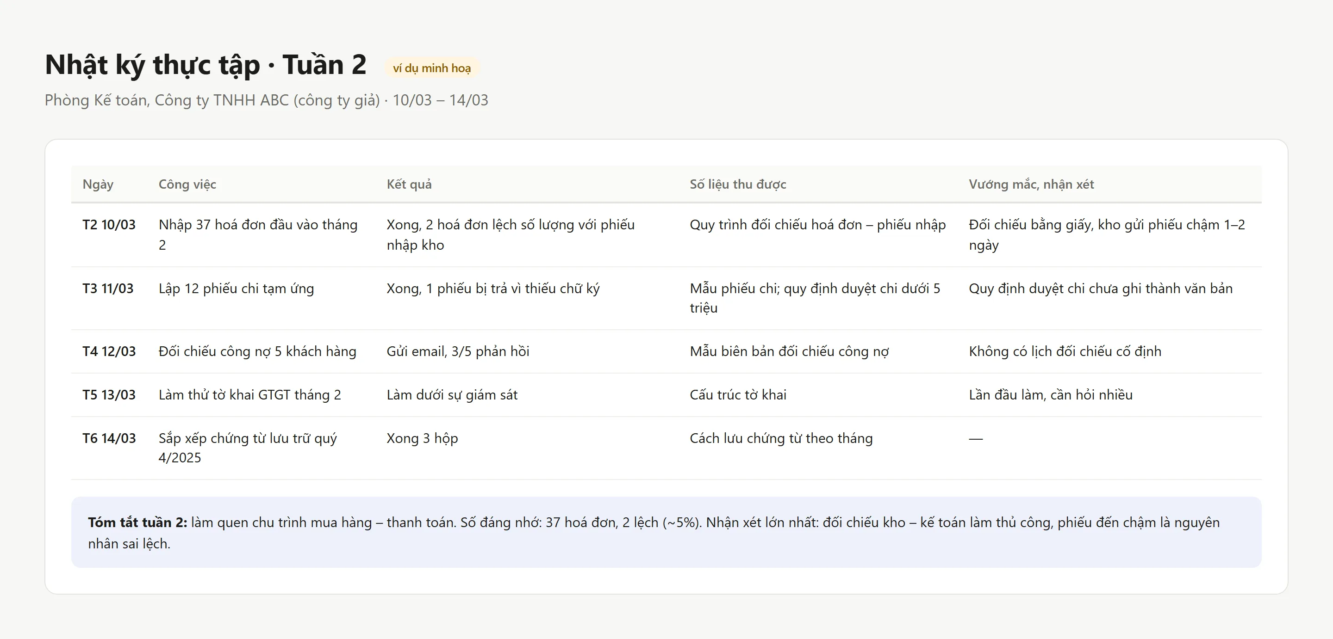The height and width of the screenshot is (639, 1333).
Task: Select the date cell 'T2 10/03'
Action: (109, 225)
